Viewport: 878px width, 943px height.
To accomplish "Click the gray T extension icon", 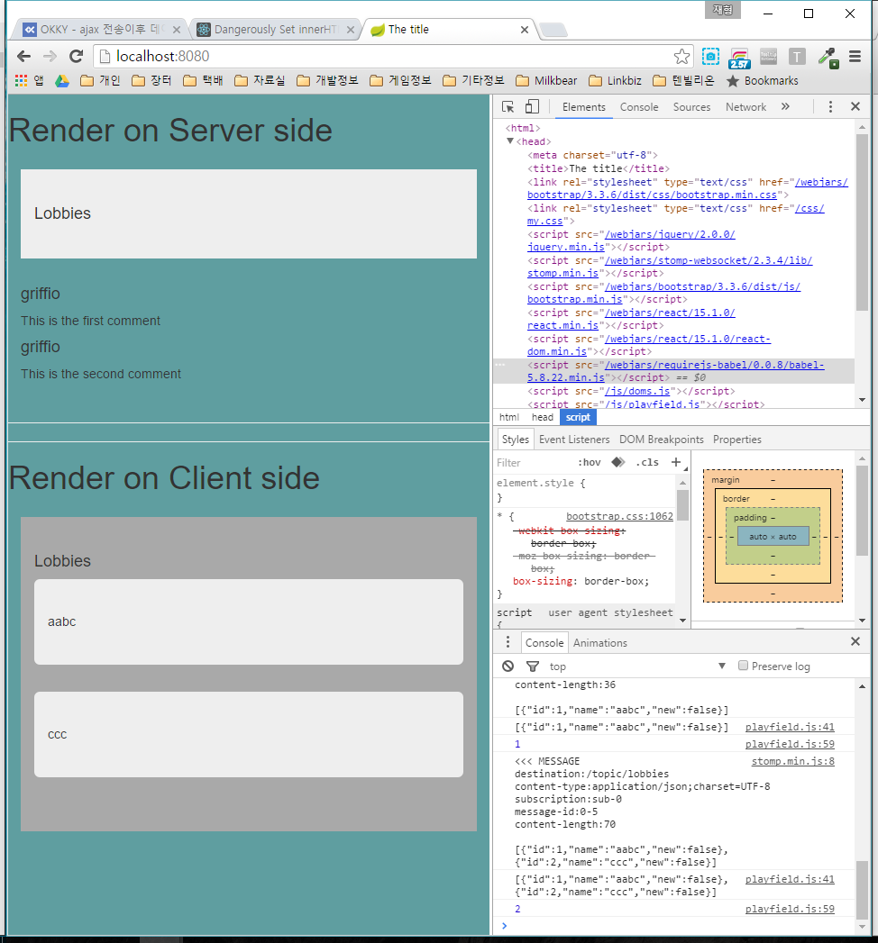I will tap(797, 57).
